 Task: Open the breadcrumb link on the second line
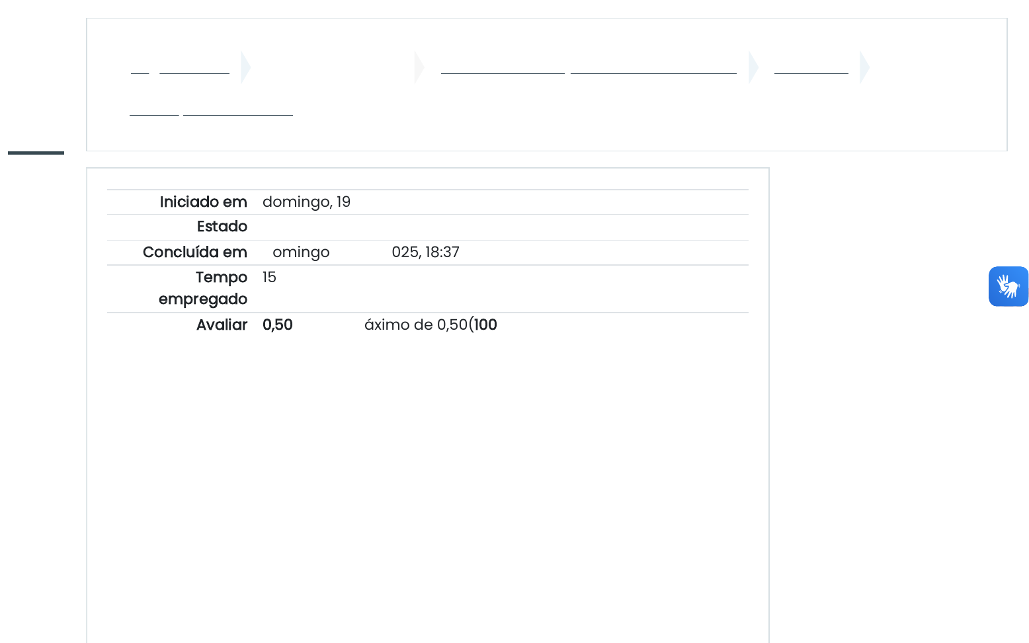point(237,109)
